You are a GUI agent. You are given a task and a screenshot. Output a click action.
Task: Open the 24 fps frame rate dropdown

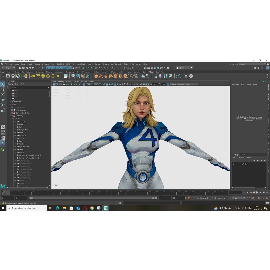(x=239, y=198)
